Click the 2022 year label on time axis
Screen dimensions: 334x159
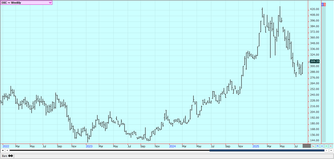5,146
